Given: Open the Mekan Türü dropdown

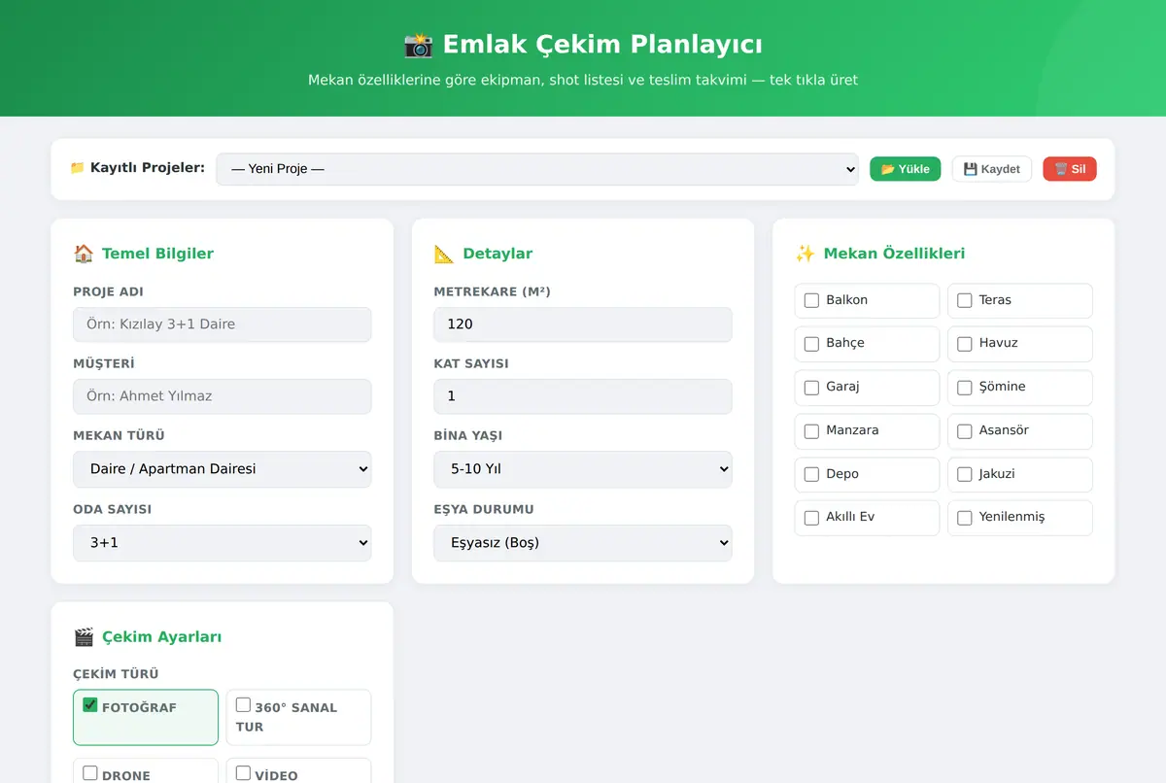Looking at the screenshot, I should coord(223,469).
